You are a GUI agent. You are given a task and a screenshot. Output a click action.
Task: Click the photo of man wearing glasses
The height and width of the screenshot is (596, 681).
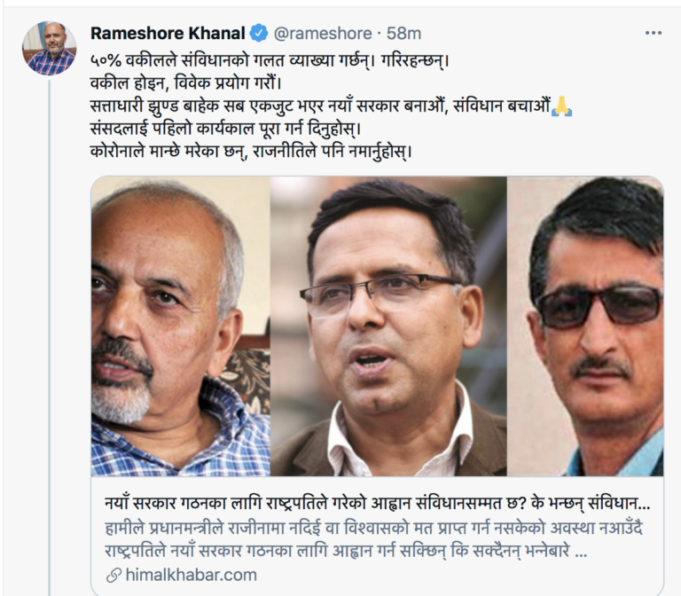coord(388,326)
